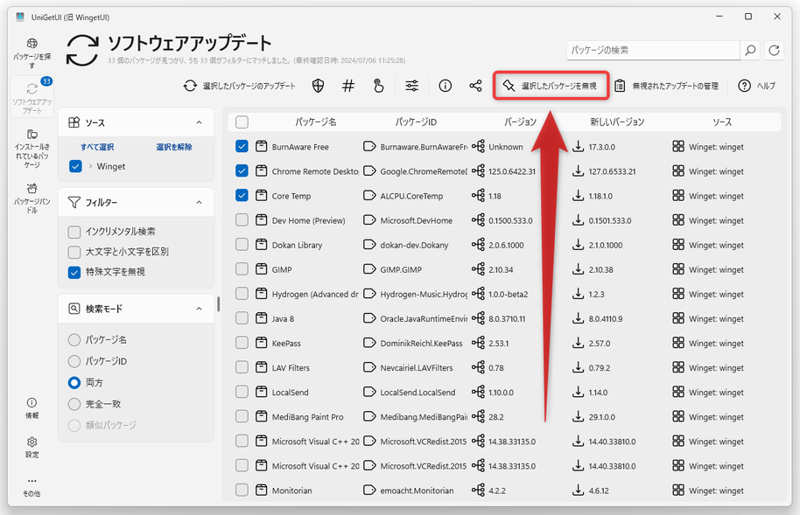Image resolution: width=800 pixels, height=515 pixels.
Task: Click the administrator shield update icon
Action: 318,86
